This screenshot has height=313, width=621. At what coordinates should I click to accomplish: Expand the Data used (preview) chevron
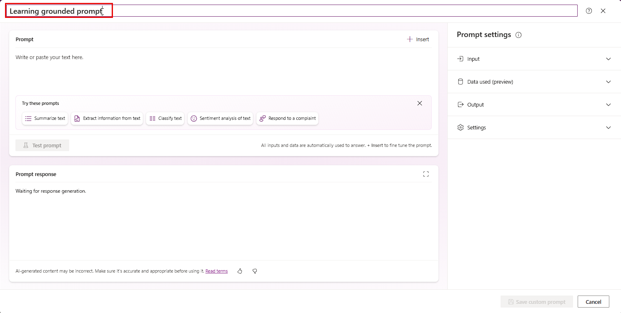click(x=608, y=82)
